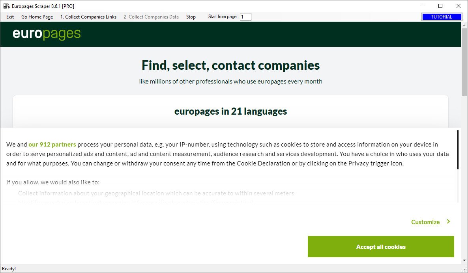Select Go Home Page in menu bar

point(37,17)
